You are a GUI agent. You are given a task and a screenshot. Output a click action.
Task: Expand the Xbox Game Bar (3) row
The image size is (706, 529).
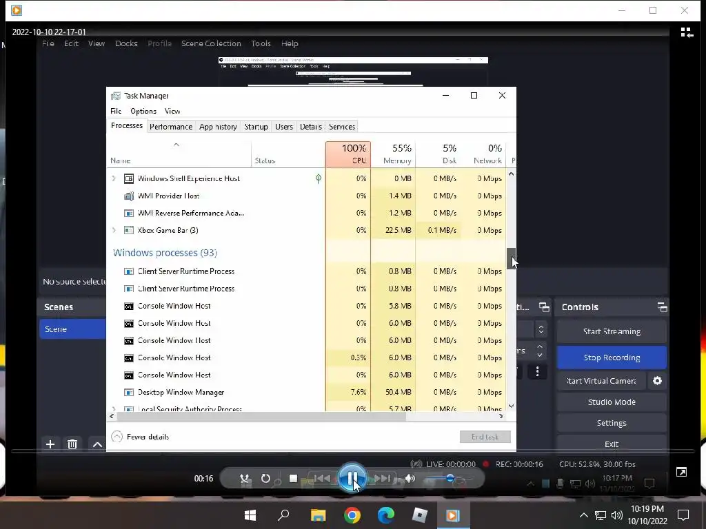[114, 230]
